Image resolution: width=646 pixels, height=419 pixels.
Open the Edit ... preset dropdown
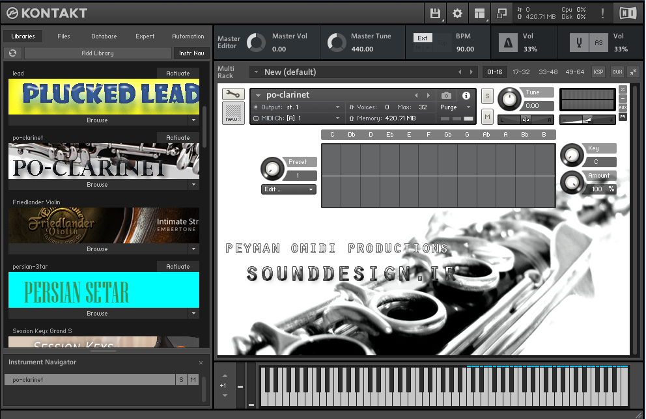[288, 189]
